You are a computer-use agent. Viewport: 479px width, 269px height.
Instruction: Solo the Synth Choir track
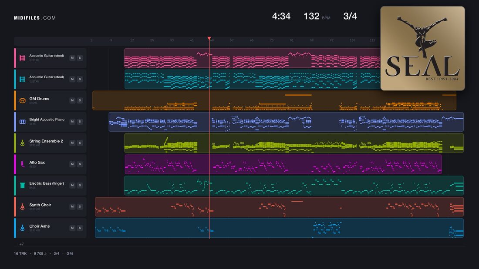(x=80, y=206)
